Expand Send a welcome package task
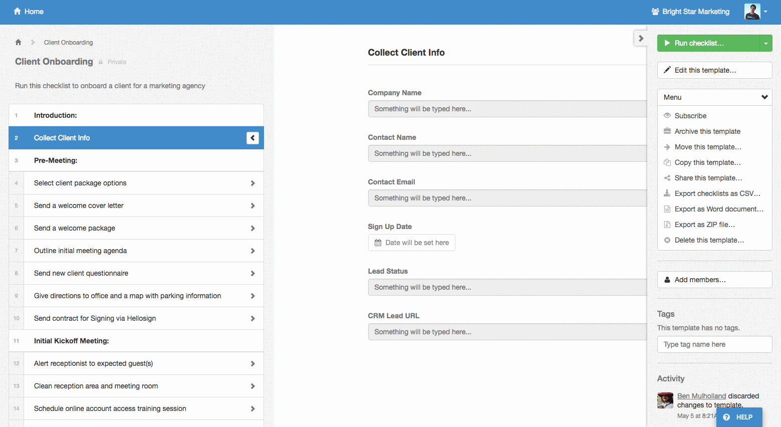This screenshot has width=781, height=427. pos(252,228)
